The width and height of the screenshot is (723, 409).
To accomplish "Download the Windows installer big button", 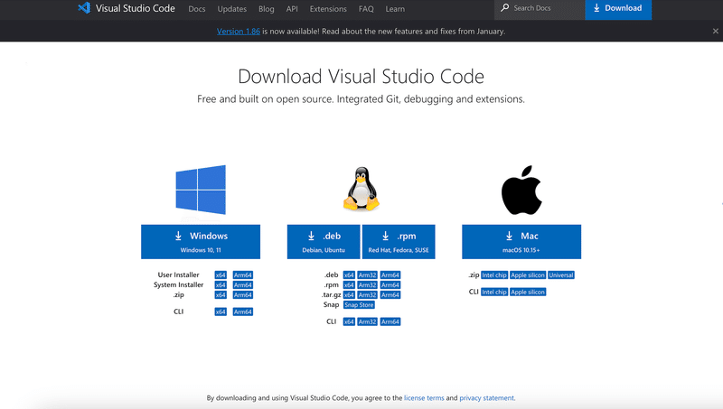I will [201, 242].
